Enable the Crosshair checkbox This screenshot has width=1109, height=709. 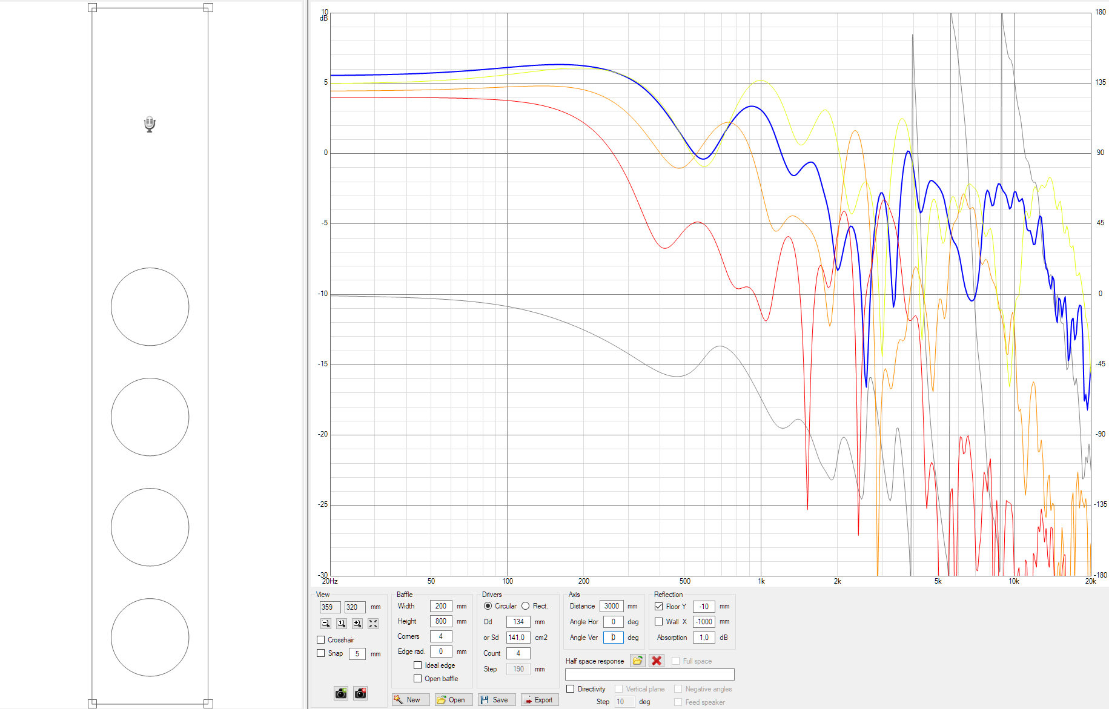[321, 640]
